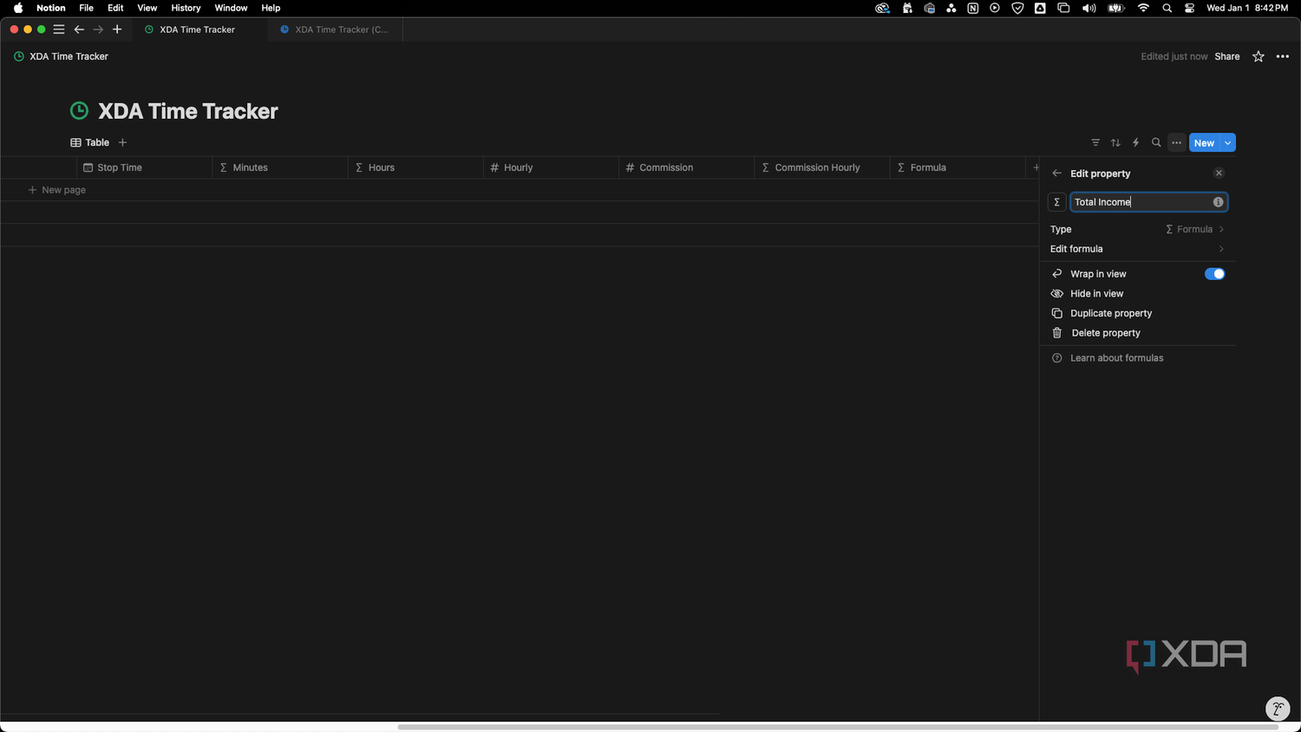Click the Share button
The image size is (1301, 732).
(1227, 56)
